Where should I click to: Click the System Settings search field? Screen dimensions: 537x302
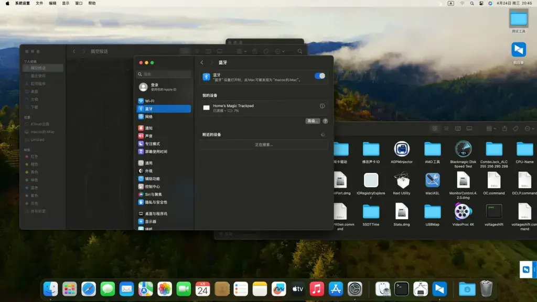click(164, 74)
